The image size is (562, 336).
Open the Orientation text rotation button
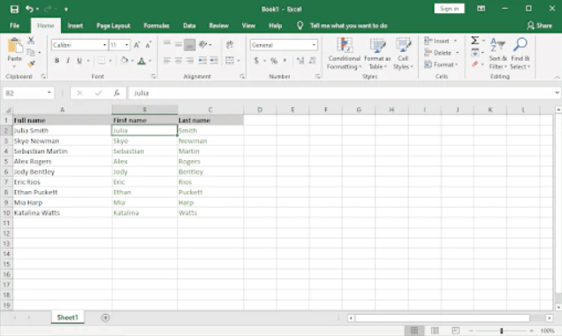click(203, 44)
